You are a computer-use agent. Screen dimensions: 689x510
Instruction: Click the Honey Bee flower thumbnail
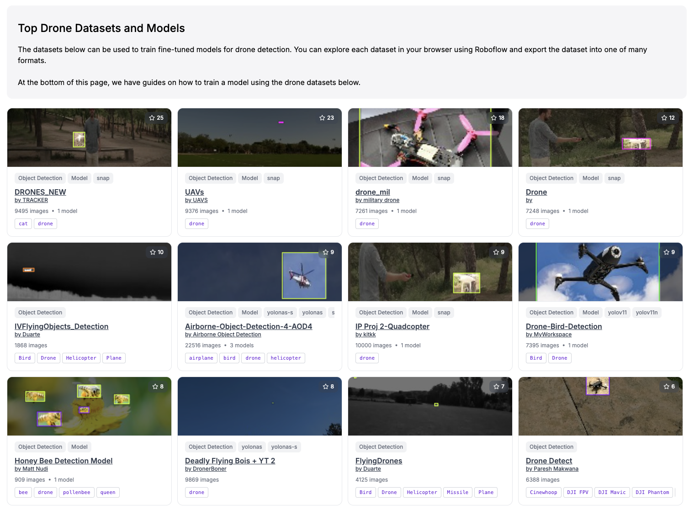click(90, 406)
